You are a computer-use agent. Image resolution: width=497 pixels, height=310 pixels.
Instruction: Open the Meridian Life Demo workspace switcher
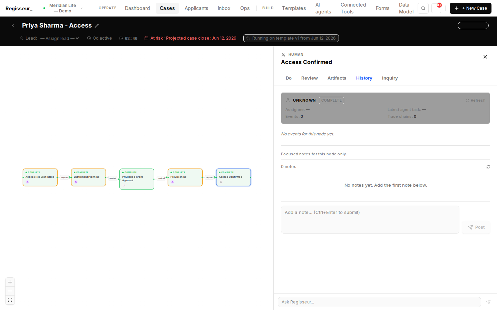63,8
